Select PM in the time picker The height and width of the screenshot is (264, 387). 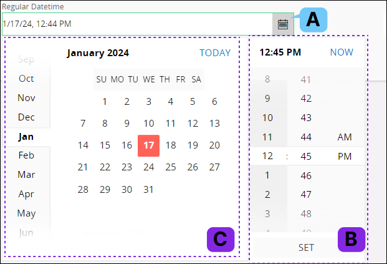(345, 156)
